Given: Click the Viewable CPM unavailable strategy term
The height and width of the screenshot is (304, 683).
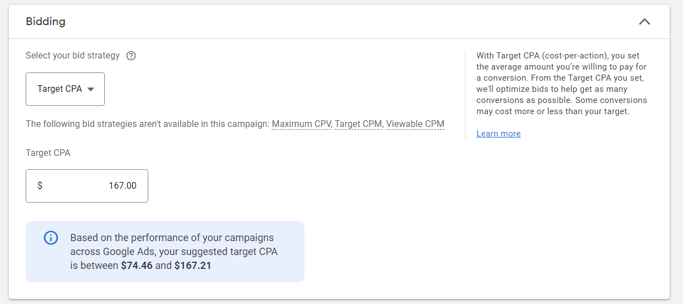Looking at the screenshot, I should [x=415, y=124].
